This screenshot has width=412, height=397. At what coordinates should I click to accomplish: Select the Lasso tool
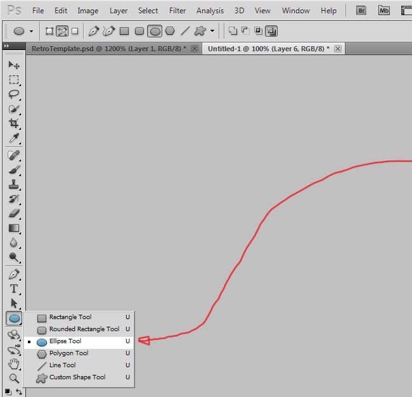(13, 94)
